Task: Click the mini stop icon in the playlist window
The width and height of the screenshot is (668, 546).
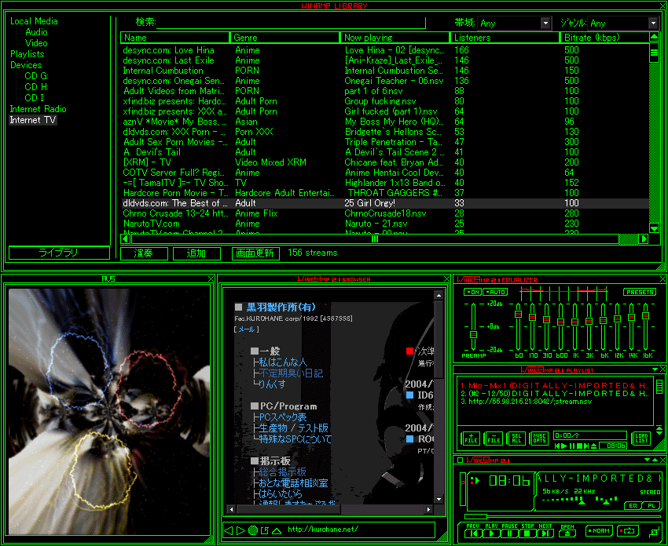Action: [579, 446]
